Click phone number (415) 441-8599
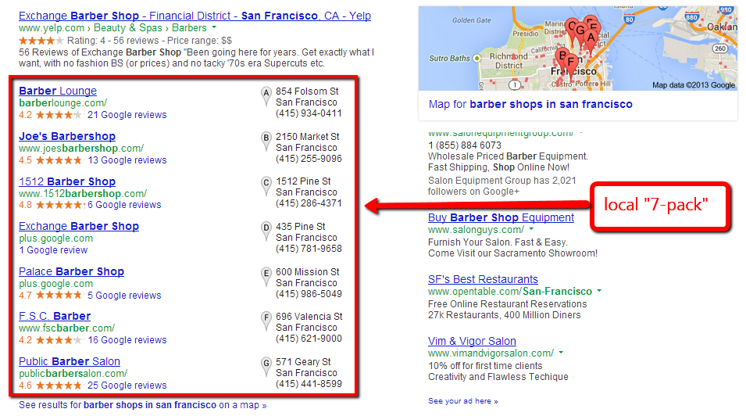The height and width of the screenshot is (416, 746). pyautogui.click(x=309, y=384)
